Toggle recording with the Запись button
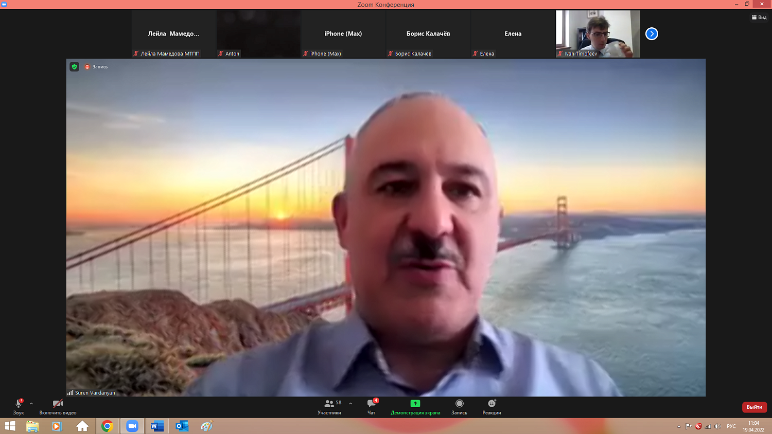 [459, 406]
